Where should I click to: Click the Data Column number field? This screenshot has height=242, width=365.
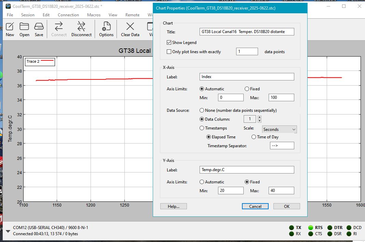pos(250,119)
